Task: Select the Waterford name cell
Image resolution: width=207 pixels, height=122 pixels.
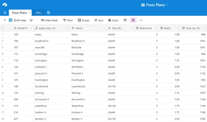Action: coord(88,106)
